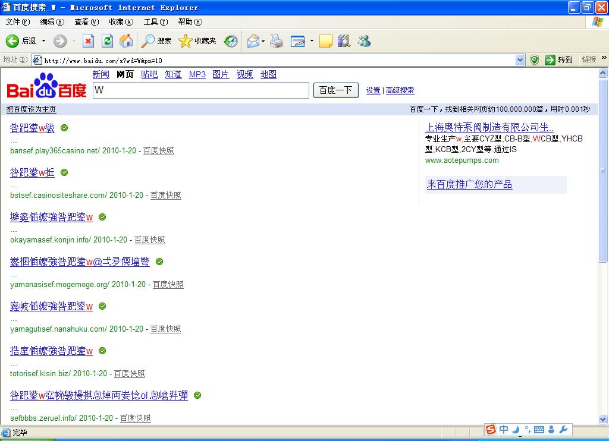Viewport: 609px width, 441px height.
Task: Click the green shield icon beside address bar
Action: pyautogui.click(x=535, y=60)
